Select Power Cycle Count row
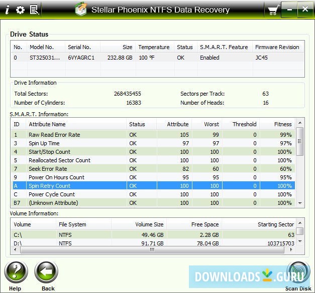The image size is (315, 293). click(153, 194)
